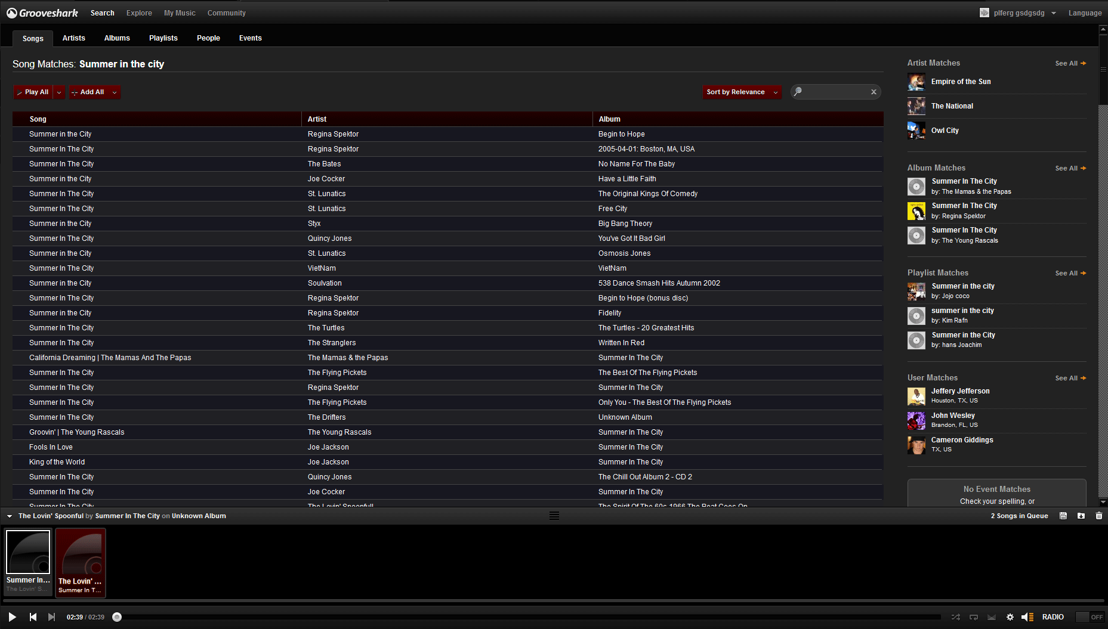Clear the queue with the trash icon
The height and width of the screenshot is (629, 1108).
1099,516
